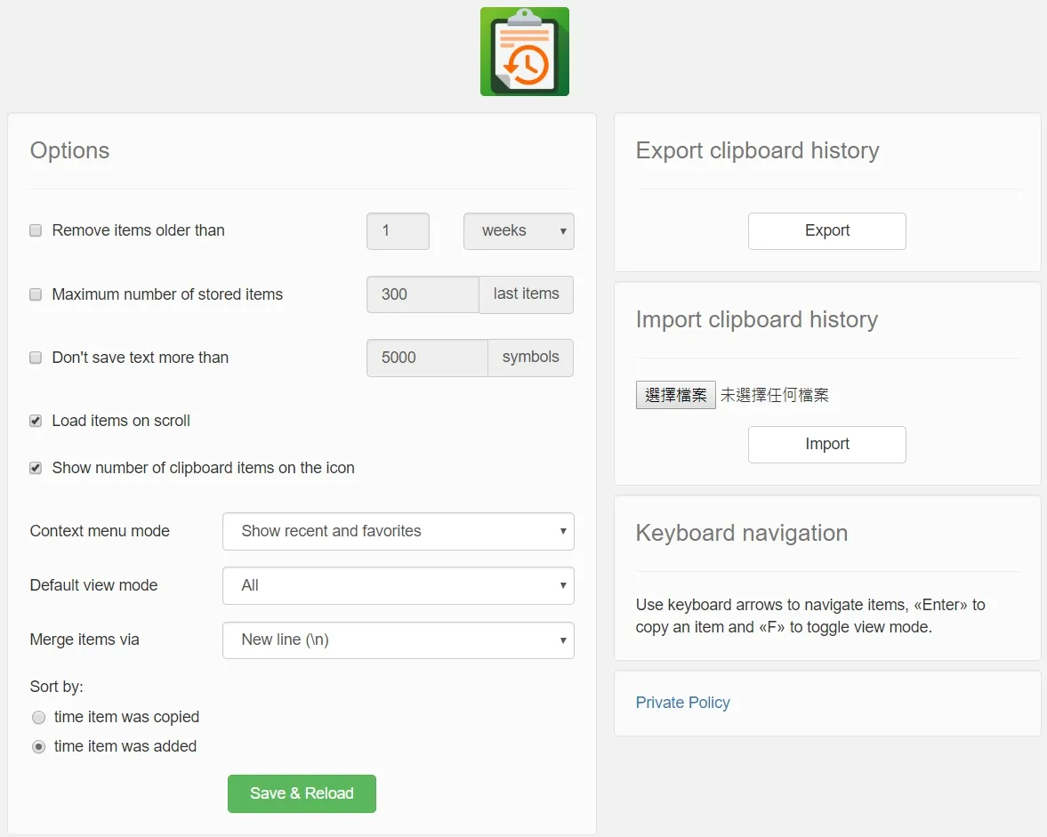Open the weeks time unit dropdown

tap(519, 231)
